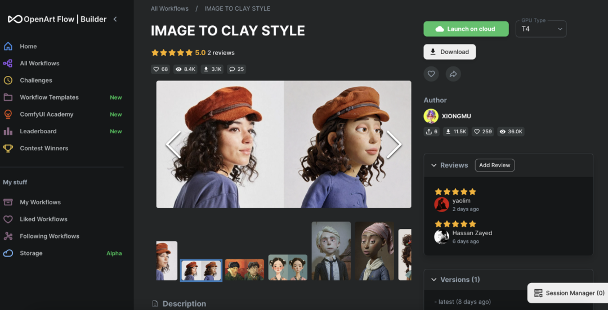The width and height of the screenshot is (608, 310).
Task: Click the Add Review button
Action: pos(495,165)
